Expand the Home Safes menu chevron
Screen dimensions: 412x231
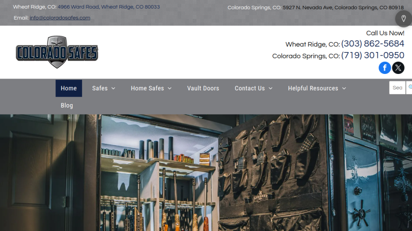[169, 89]
